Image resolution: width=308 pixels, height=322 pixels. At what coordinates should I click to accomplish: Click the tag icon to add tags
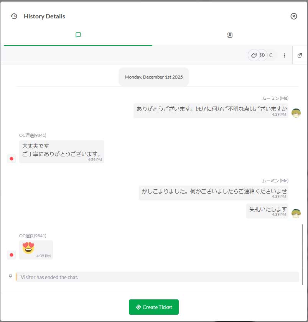click(x=254, y=55)
